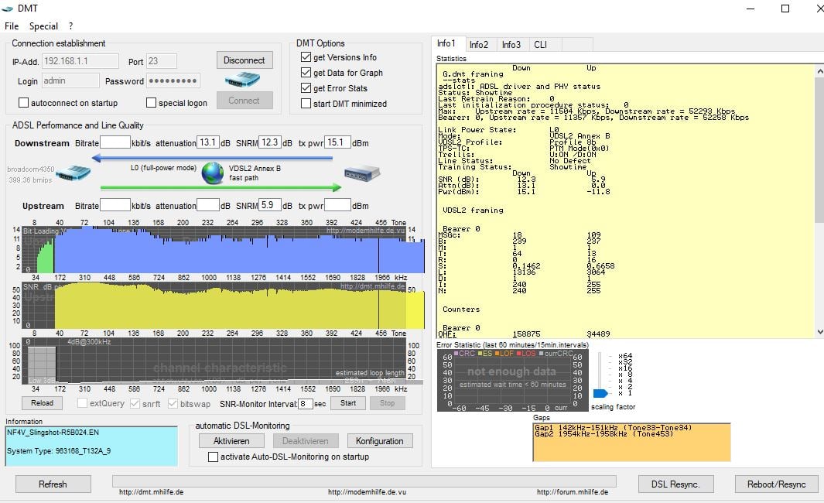Click the DMT app icon in title bar
The image size is (824, 503).
[x=9, y=9]
